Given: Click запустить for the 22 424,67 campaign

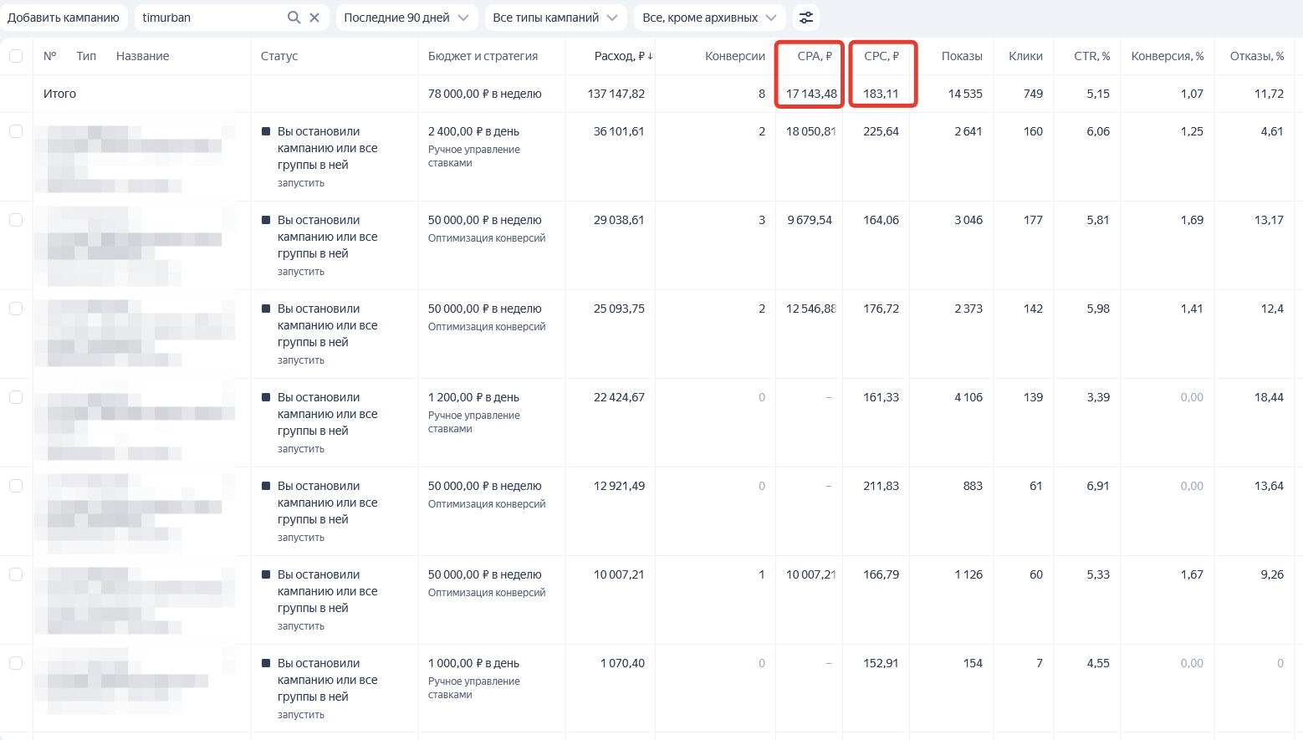Looking at the screenshot, I should click(301, 449).
